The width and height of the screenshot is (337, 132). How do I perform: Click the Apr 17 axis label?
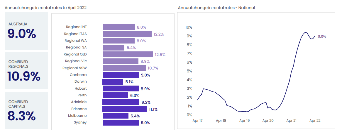[197, 120]
